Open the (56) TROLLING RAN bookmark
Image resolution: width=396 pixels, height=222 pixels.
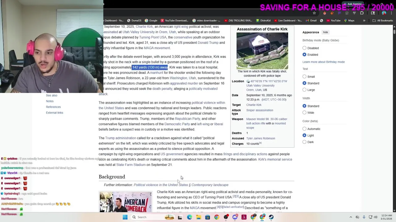pos(238,21)
